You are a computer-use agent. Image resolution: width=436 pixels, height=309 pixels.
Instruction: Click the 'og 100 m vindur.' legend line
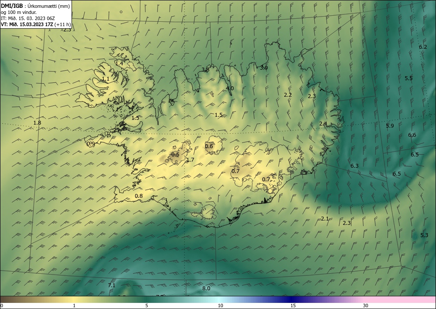tap(19, 12)
